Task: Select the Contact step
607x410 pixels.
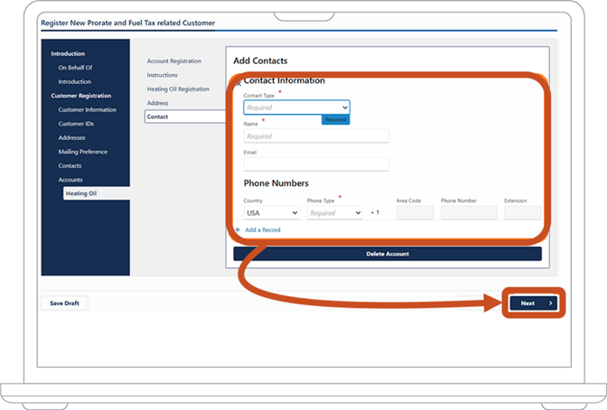Action: click(x=185, y=116)
